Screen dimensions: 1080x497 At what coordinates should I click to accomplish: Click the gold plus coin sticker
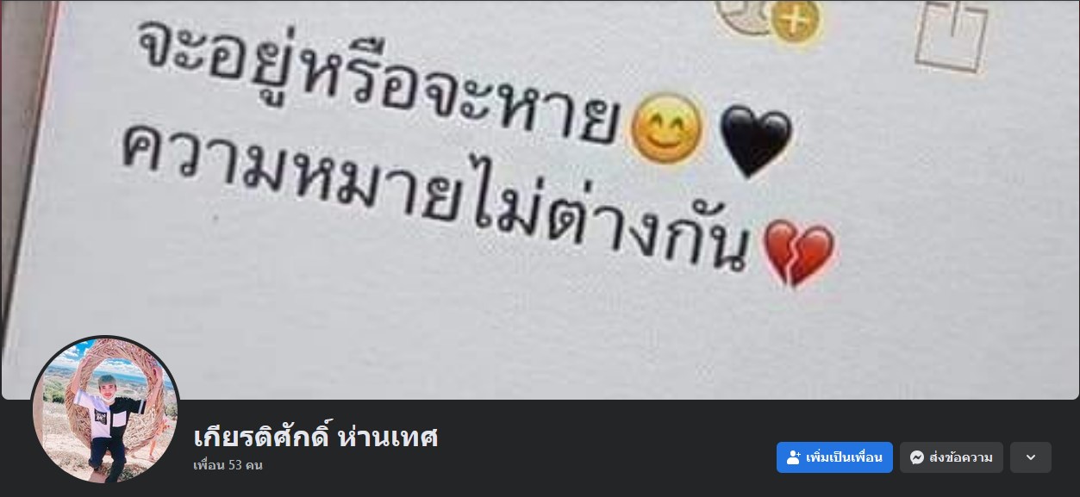pos(796,20)
